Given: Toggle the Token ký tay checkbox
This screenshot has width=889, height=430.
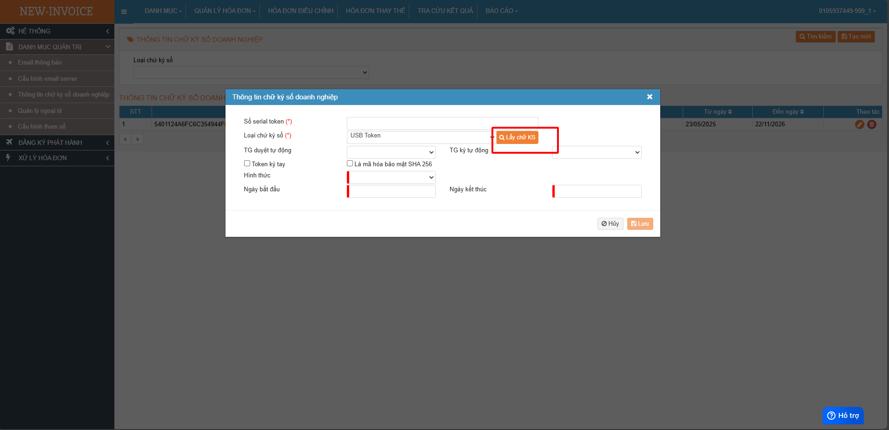Looking at the screenshot, I should coord(247,163).
